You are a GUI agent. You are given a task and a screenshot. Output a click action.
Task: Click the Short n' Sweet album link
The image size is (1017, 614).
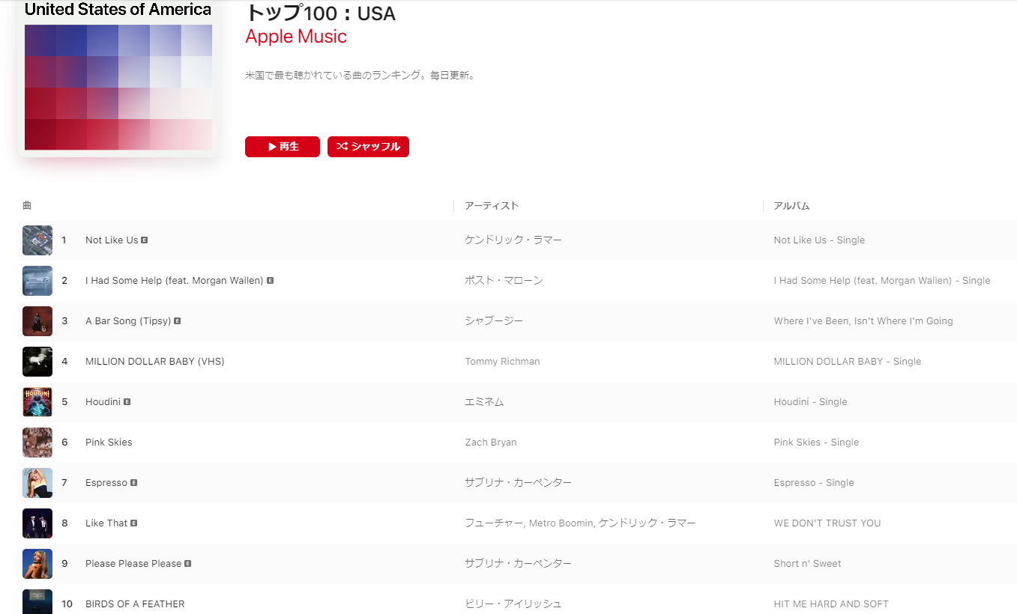click(x=807, y=564)
